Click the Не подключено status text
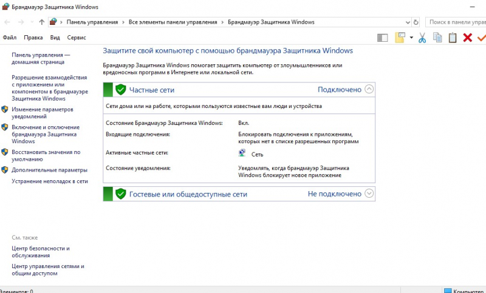The width and height of the screenshot is (486, 293). pos(335,194)
